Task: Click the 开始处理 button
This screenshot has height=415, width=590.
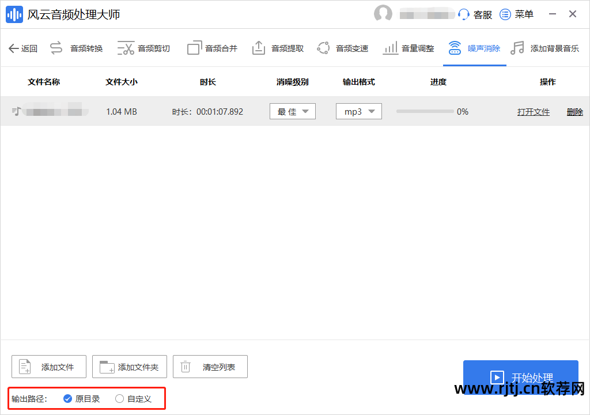Action: [x=521, y=377]
